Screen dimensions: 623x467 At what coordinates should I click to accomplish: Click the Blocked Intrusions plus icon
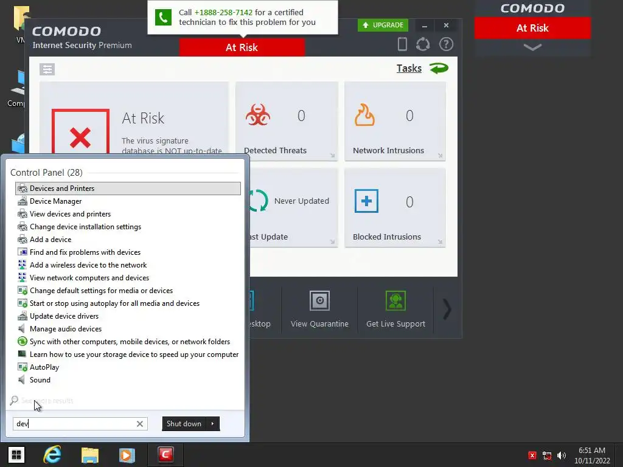click(x=366, y=201)
